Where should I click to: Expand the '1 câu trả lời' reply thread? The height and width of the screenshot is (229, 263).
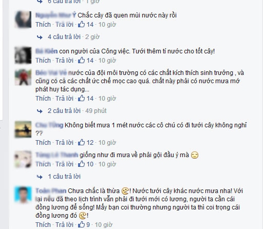coord(64,177)
